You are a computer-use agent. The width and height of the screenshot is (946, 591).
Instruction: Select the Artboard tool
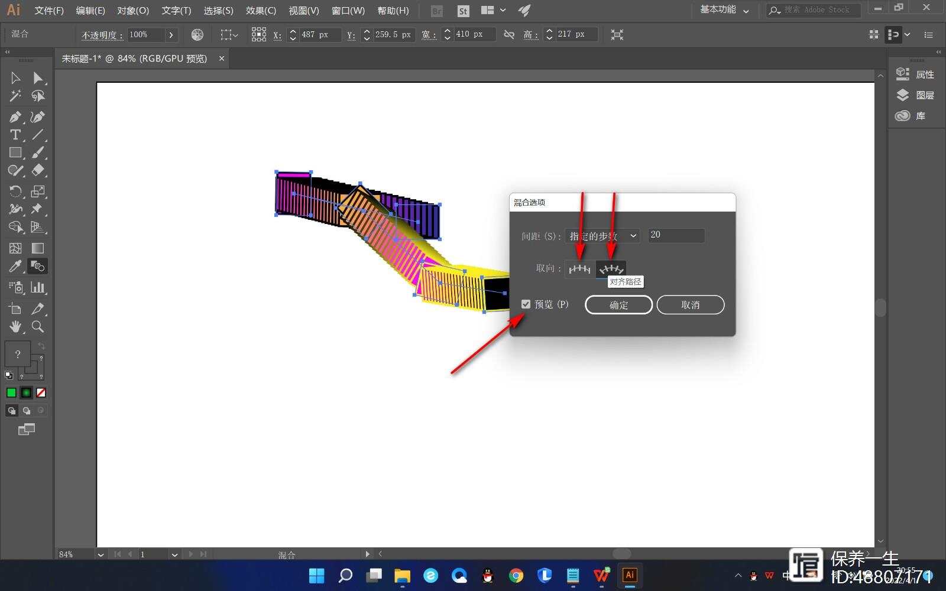pyautogui.click(x=15, y=309)
